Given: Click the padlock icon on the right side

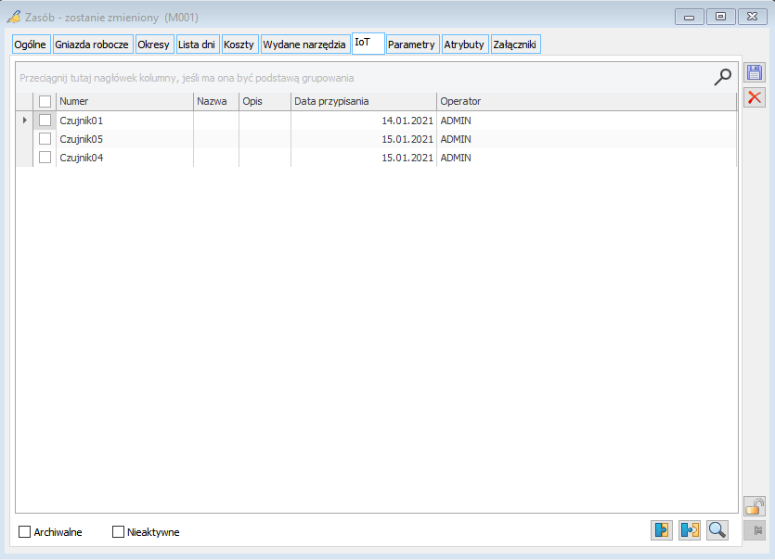Looking at the screenshot, I should click(755, 506).
